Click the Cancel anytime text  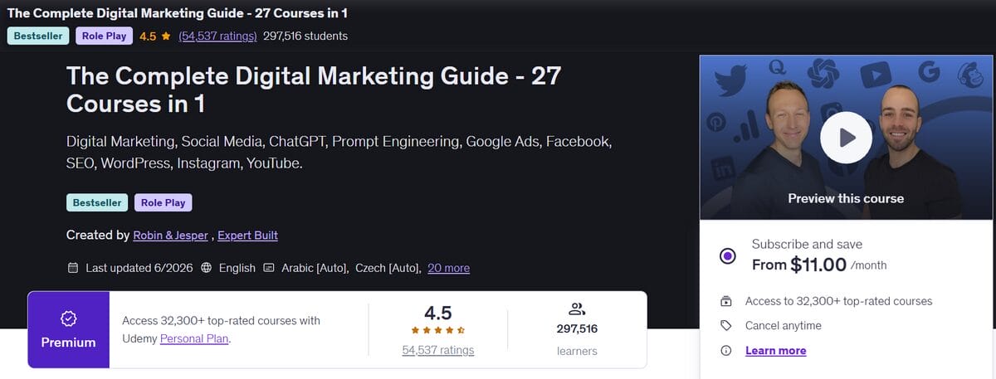click(x=784, y=325)
